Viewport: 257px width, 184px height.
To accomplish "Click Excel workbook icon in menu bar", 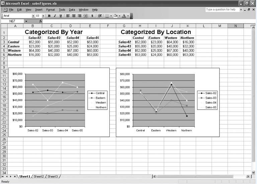I will (x=4, y=10).
